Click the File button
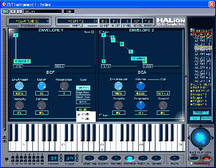This screenshot has height=168, width=216. point(69,11)
